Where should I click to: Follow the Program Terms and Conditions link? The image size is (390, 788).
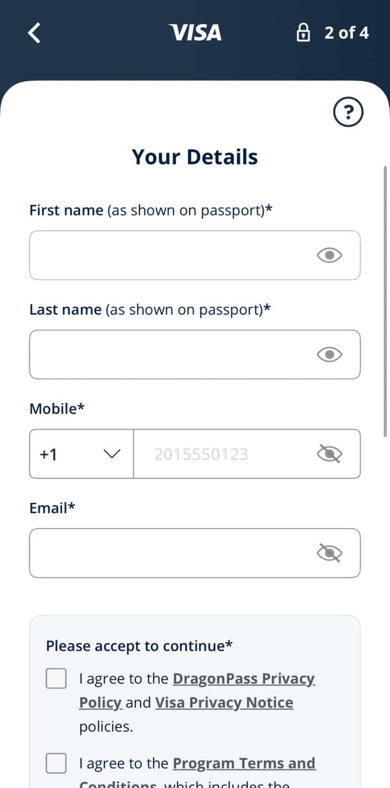pos(244,763)
